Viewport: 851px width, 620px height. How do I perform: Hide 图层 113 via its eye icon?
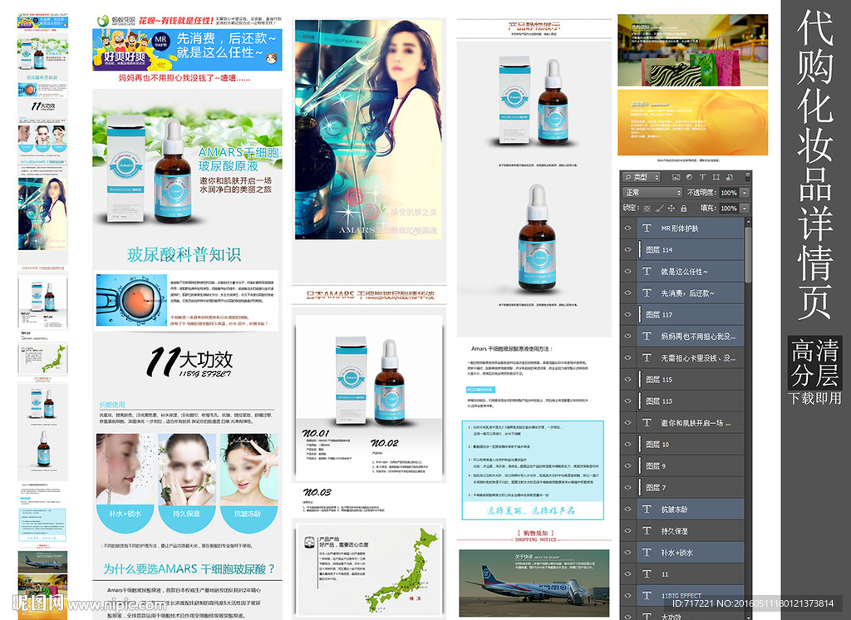point(627,401)
